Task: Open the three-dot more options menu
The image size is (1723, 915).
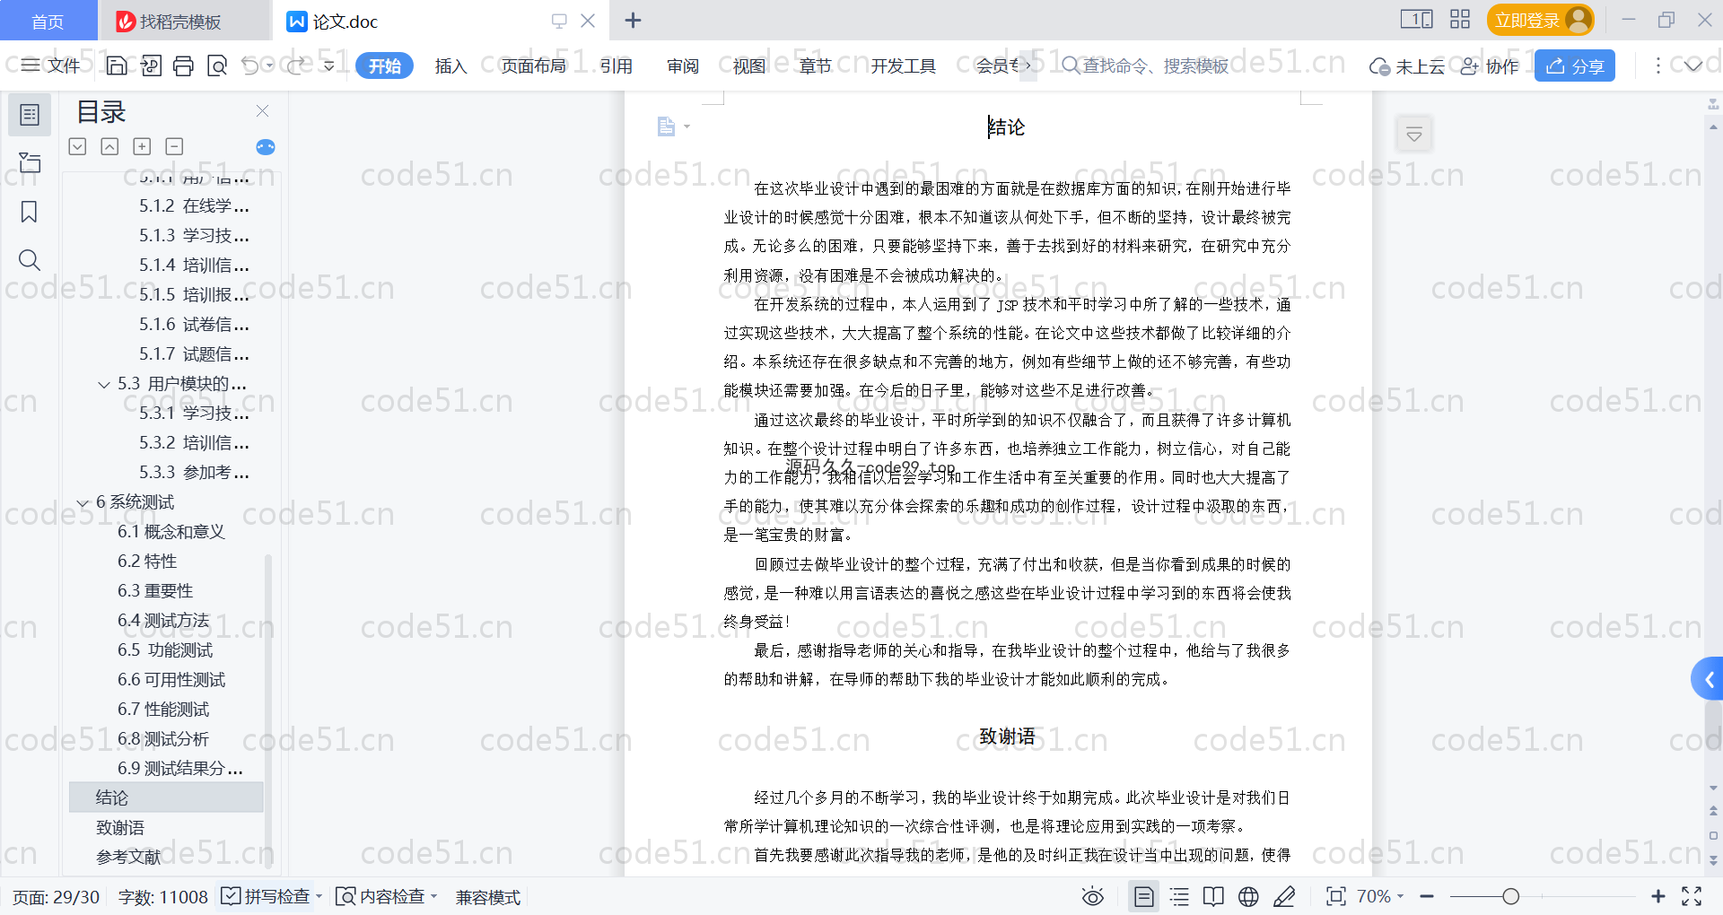Action: point(1657,65)
